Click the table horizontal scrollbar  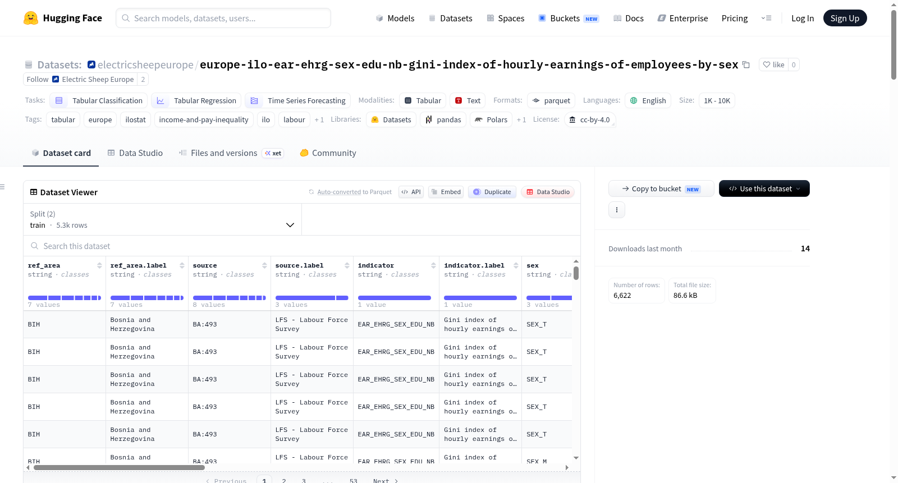pyautogui.click(x=119, y=467)
